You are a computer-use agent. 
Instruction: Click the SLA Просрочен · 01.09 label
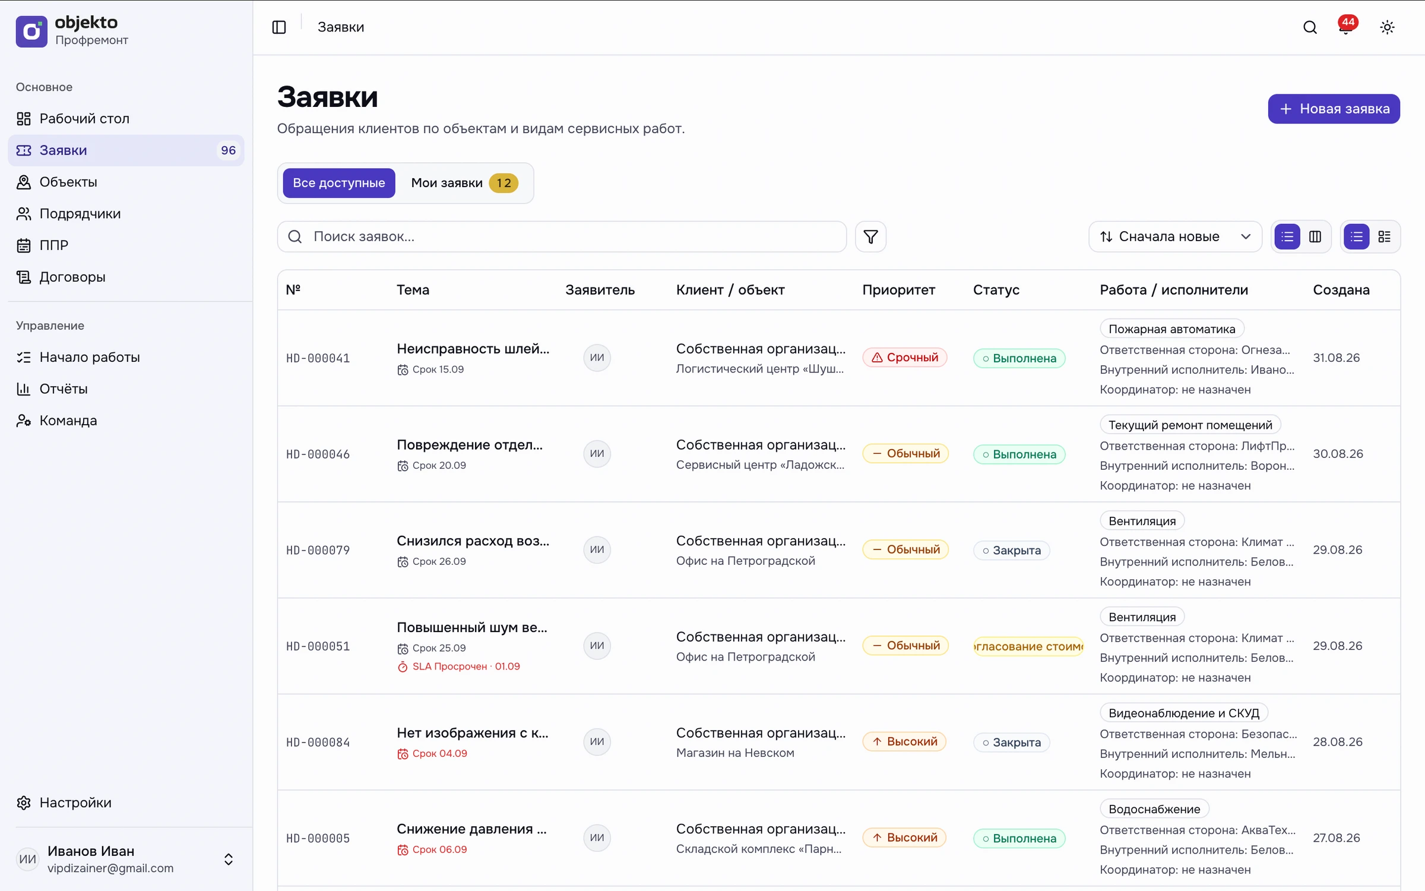pos(459,666)
